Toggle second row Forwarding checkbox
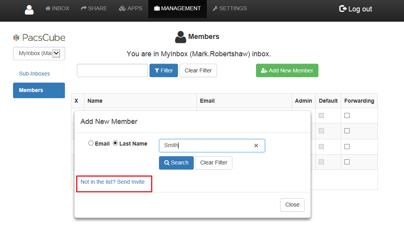The image size is (404, 251). [x=347, y=131]
